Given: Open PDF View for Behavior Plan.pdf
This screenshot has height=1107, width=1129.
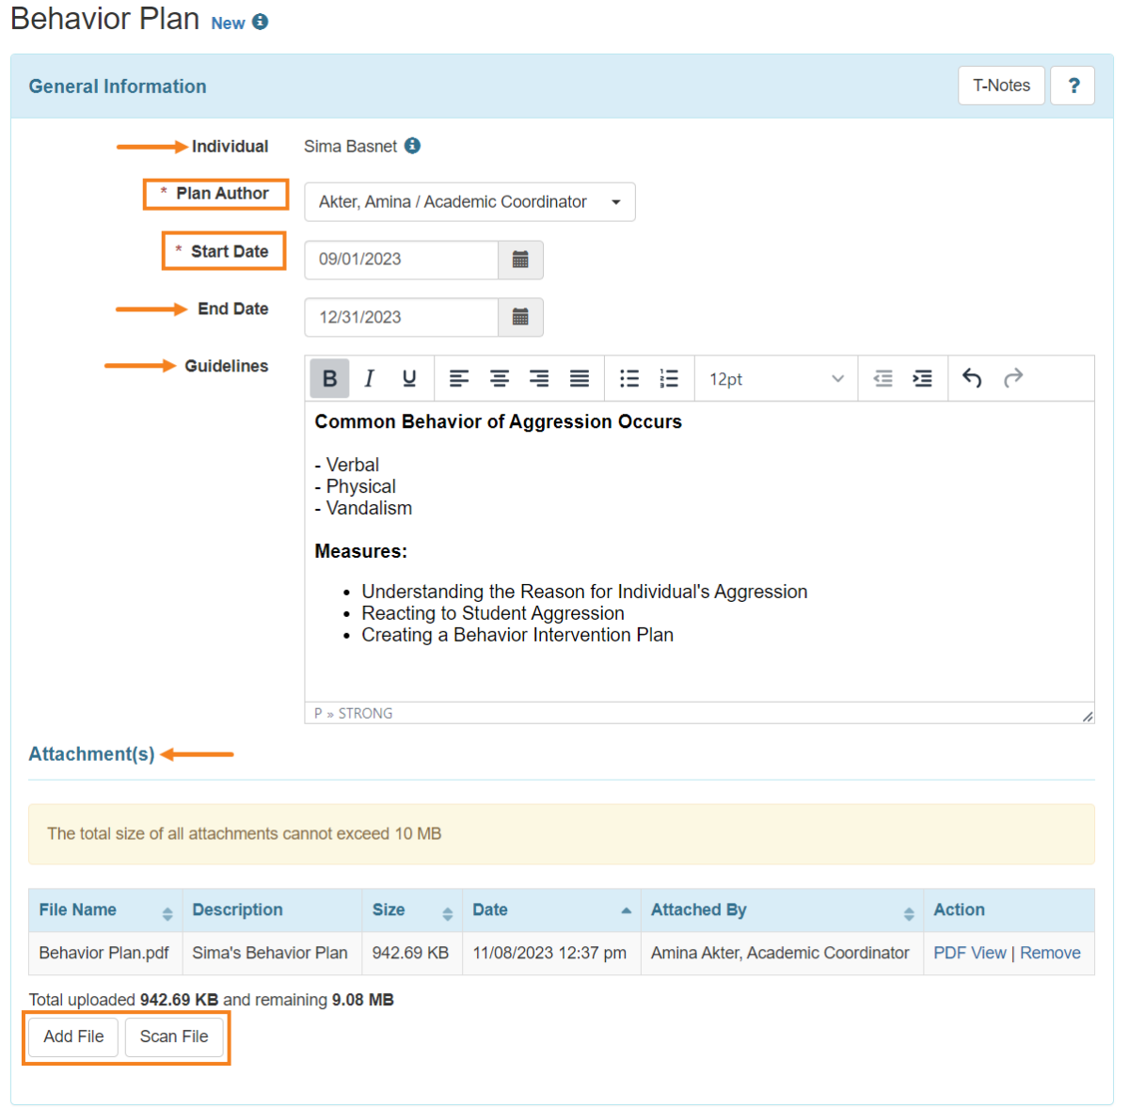Looking at the screenshot, I should 969,953.
